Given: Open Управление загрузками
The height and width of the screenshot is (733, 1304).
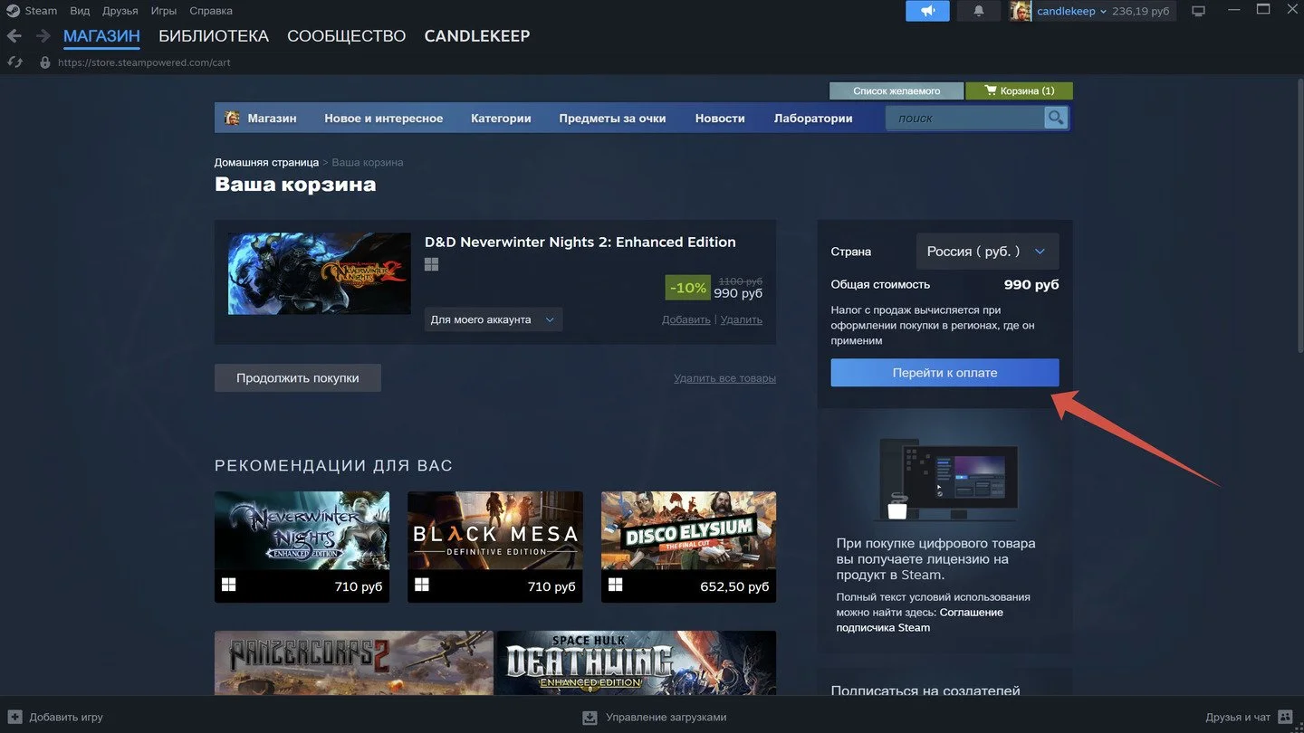Looking at the screenshot, I should click(654, 717).
